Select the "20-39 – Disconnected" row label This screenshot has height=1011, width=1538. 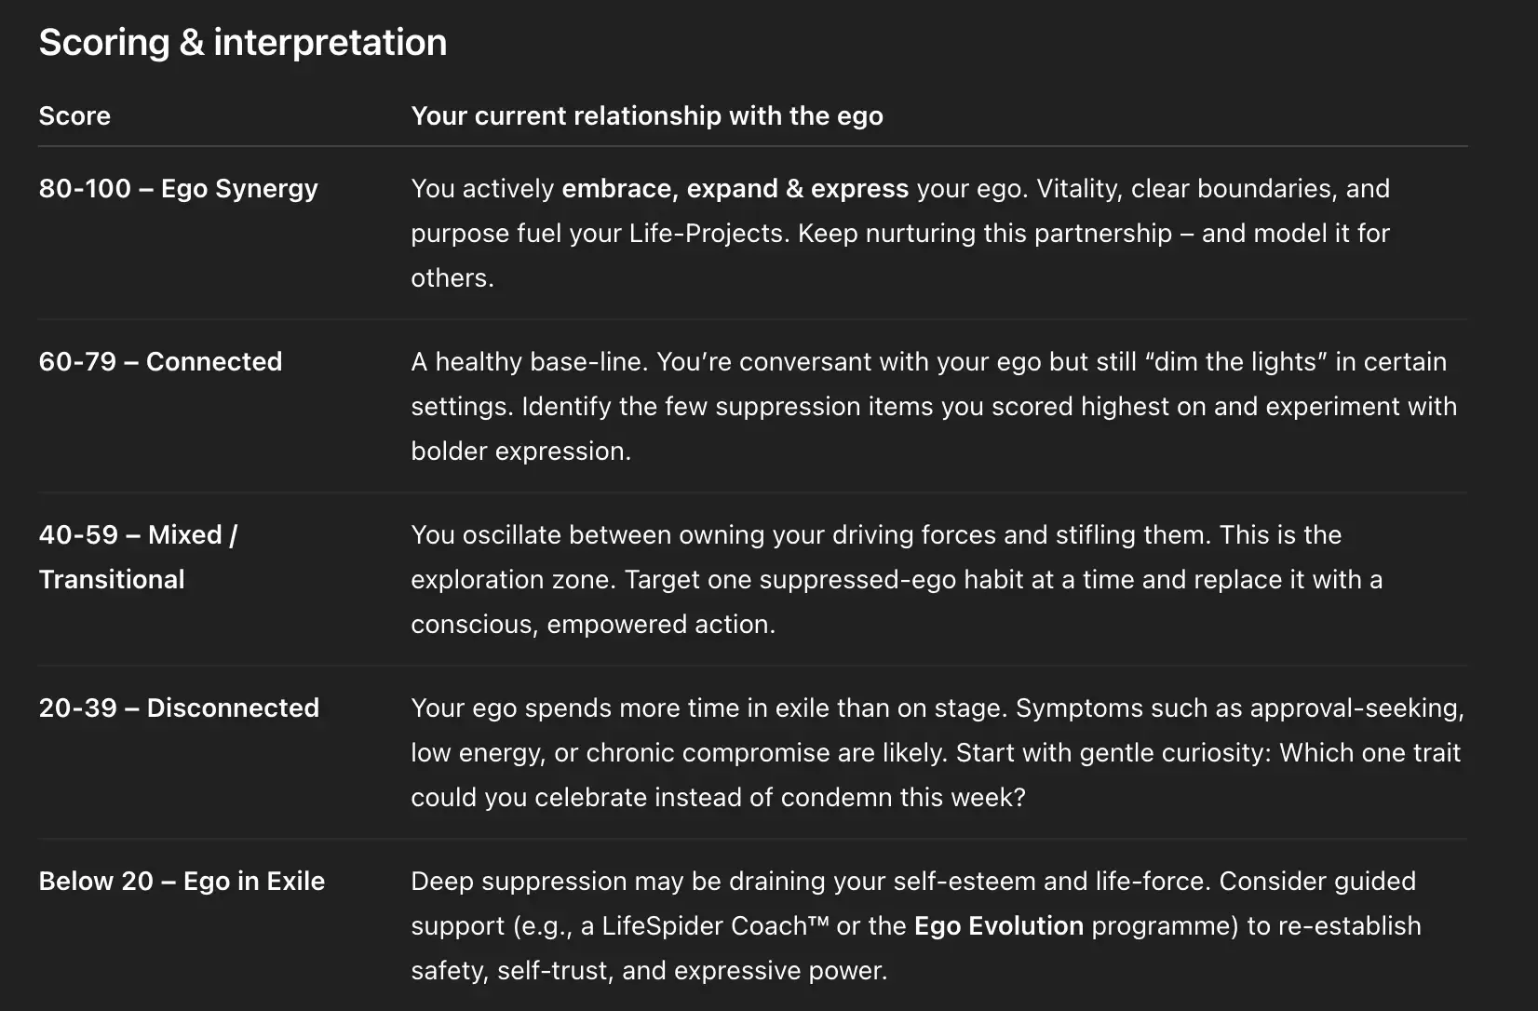click(179, 708)
